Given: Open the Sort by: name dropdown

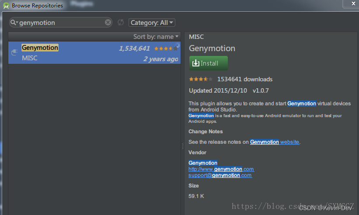Looking at the screenshot, I should [x=156, y=37].
